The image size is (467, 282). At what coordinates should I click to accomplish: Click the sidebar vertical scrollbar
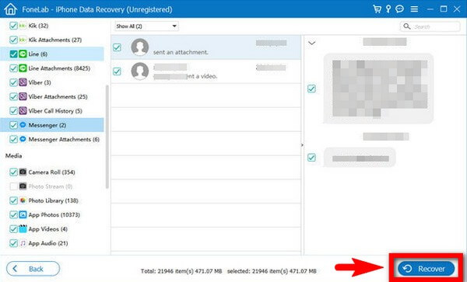coord(107,137)
